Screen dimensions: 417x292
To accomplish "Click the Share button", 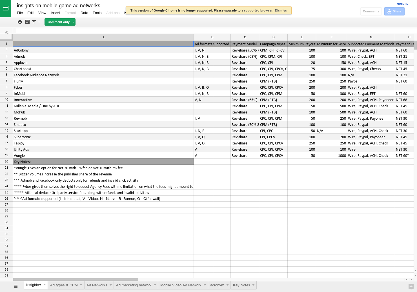I will [x=394, y=11].
